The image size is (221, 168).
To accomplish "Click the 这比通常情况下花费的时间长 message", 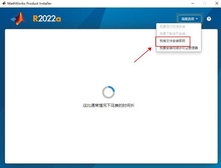I will pyautogui.click(x=108, y=105).
